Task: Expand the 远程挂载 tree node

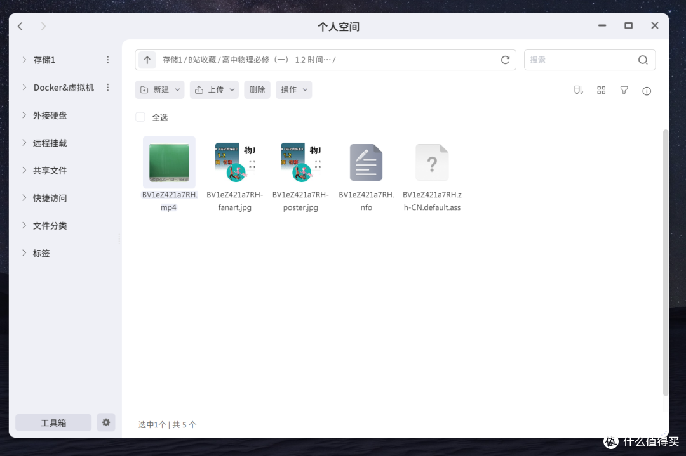Action: [24, 143]
